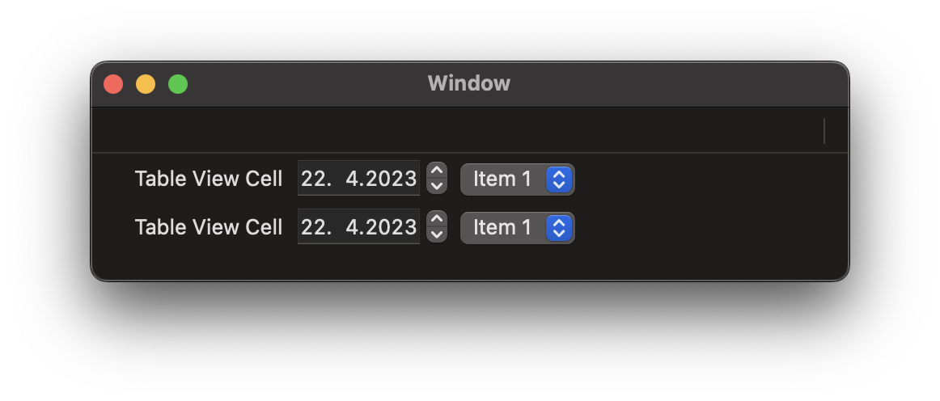
Task: Select the month 4 in first row's date field
Action: [x=352, y=179]
